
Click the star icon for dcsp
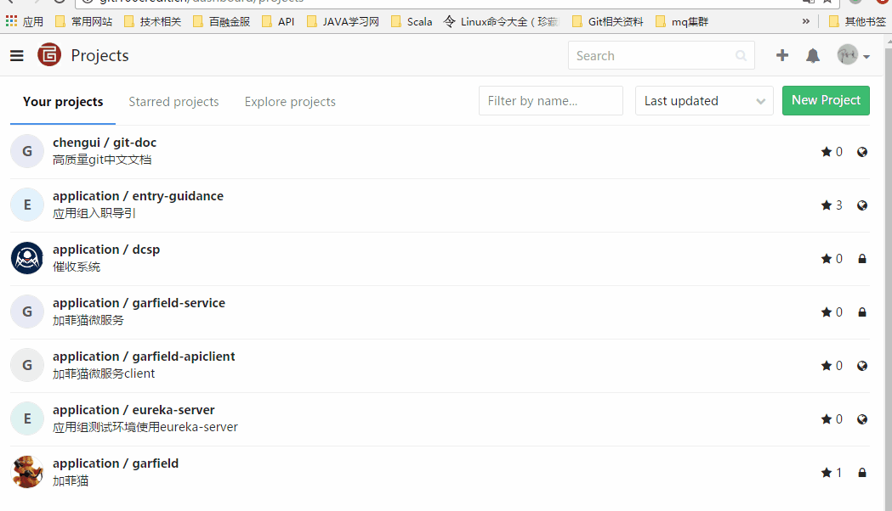(x=827, y=258)
